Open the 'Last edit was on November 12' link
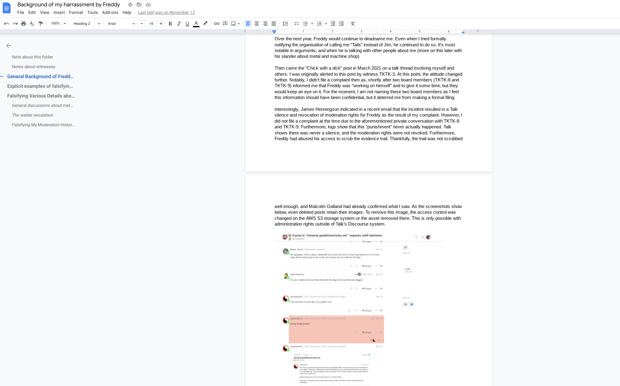620x386 pixels. tap(166, 12)
